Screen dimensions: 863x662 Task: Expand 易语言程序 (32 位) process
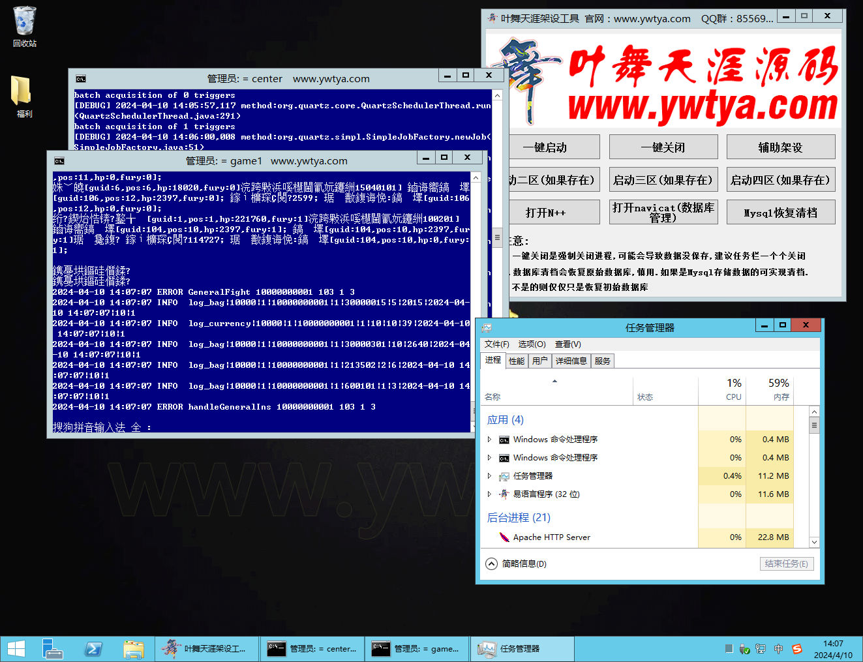point(489,494)
